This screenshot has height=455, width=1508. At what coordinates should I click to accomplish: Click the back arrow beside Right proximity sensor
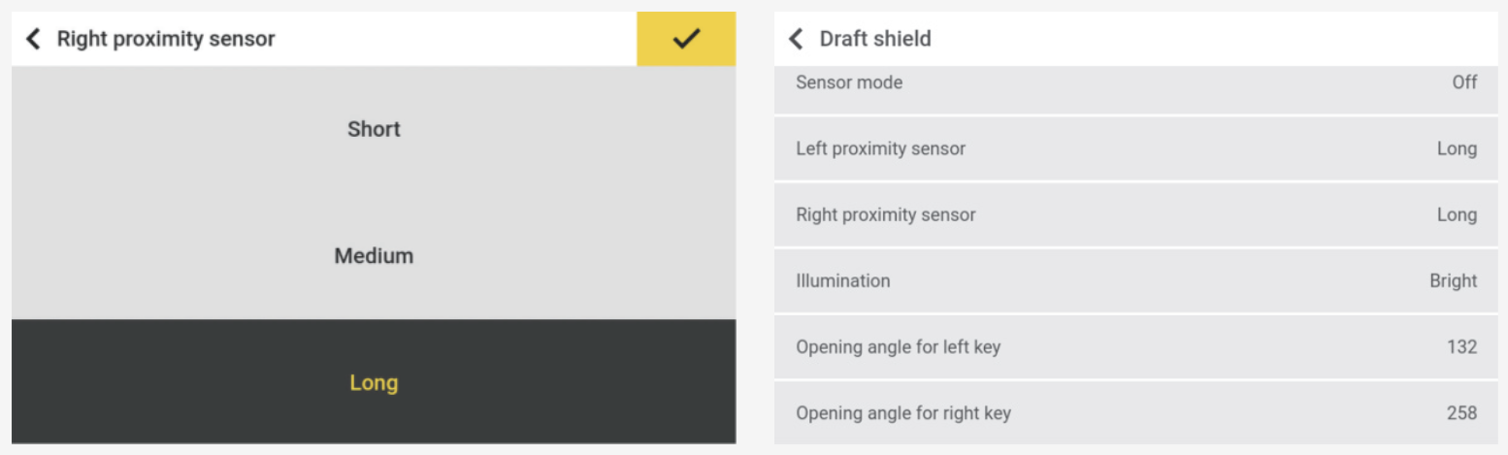pyautogui.click(x=34, y=39)
